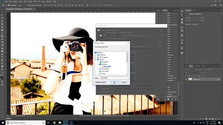Click the foreground color swatch
This screenshot has width=223, height=125.
pyautogui.click(x=1, y=77)
